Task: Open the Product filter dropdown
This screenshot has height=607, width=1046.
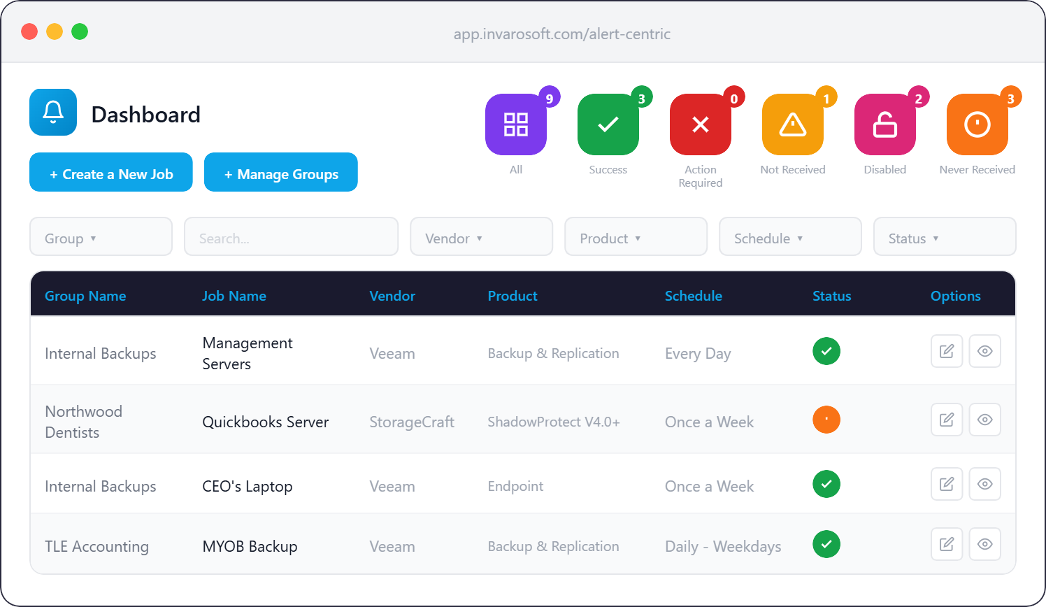Action: [x=636, y=236]
